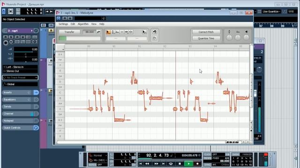Go to project start in transport
This screenshot has width=300, height=168.
141,164
